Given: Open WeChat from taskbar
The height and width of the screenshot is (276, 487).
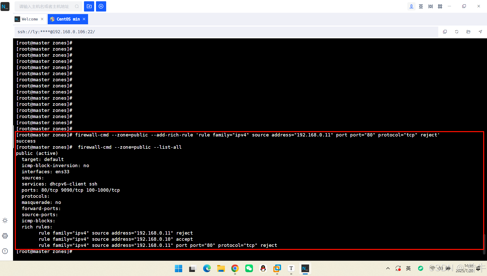Looking at the screenshot, I should [x=249, y=268].
